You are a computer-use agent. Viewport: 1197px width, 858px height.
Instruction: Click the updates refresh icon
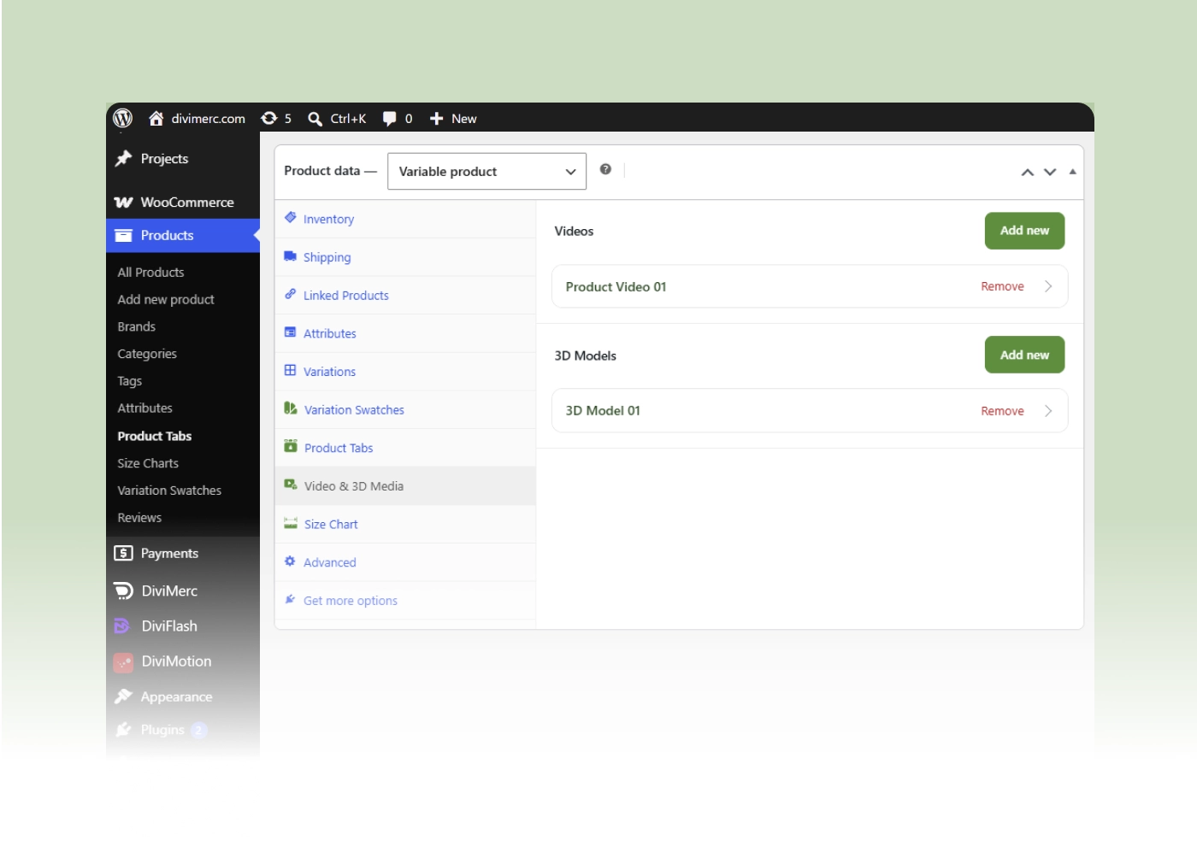(x=269, y=118)
